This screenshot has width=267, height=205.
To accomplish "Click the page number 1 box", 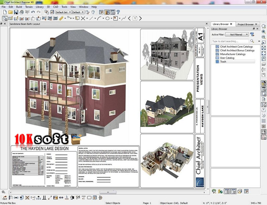I will (135, 18).
